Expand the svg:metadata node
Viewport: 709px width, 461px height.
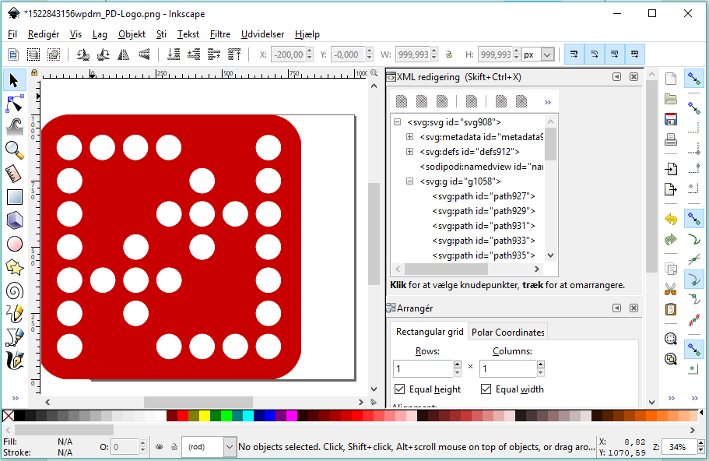[409, 136]
